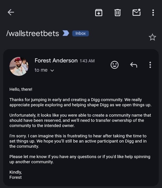Archive this email

pyautogui.click(x=99, y=12)
